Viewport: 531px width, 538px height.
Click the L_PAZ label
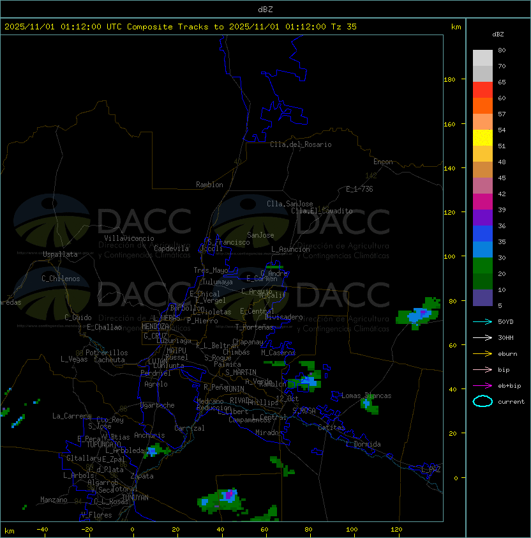tap(431, 469)
